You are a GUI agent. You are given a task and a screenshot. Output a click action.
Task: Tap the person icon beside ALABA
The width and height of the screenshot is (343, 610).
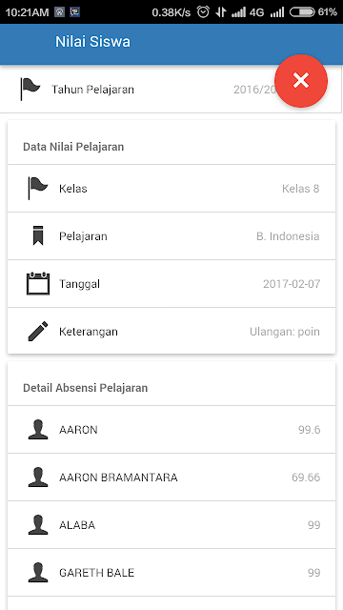38,525
